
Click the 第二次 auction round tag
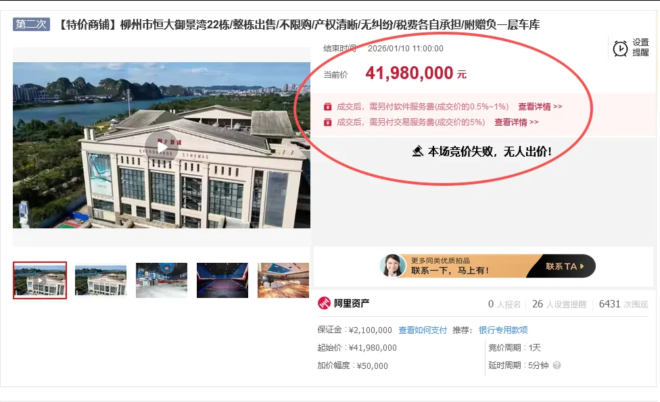(x=31, y=24)
